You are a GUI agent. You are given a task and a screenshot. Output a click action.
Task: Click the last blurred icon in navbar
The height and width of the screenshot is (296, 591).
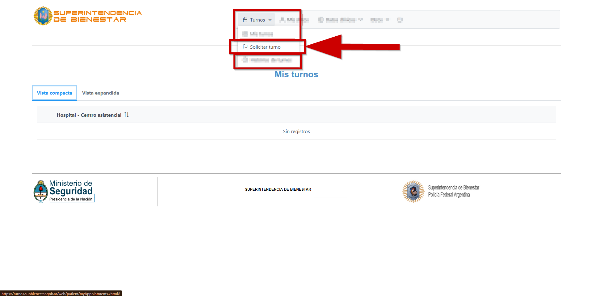point(400,20)
